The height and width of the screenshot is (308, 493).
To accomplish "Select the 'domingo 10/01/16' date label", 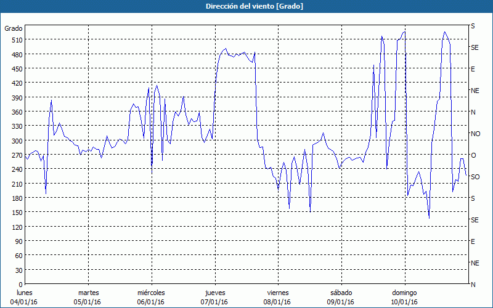I will click(404, 297).
